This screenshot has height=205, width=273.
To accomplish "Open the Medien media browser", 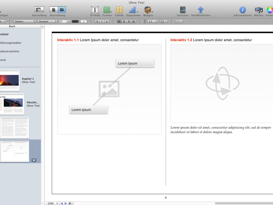I will pos(258,10).
